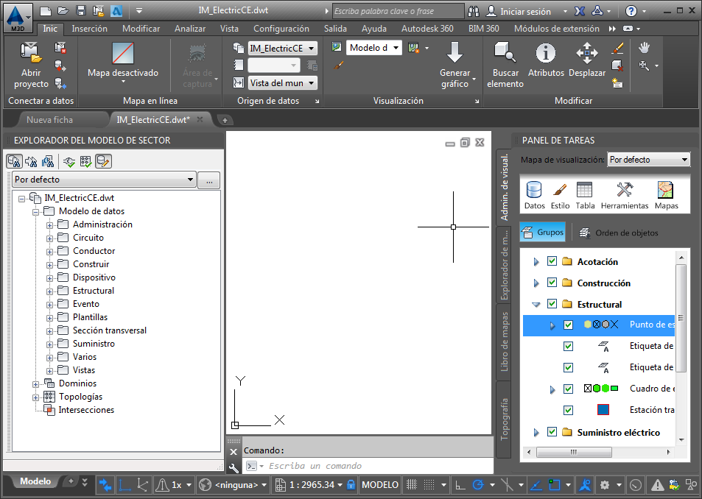Open the Mapas tool

coord(666,195)
